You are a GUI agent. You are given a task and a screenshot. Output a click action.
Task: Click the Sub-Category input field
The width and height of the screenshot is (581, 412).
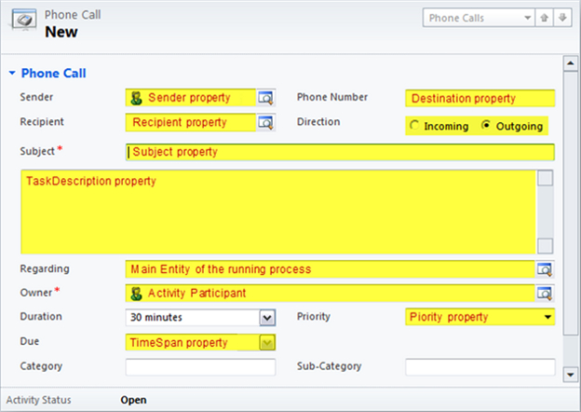[480, 367]
